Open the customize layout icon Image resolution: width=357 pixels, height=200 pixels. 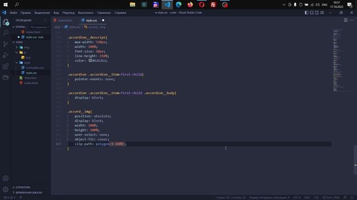(322, 13)
